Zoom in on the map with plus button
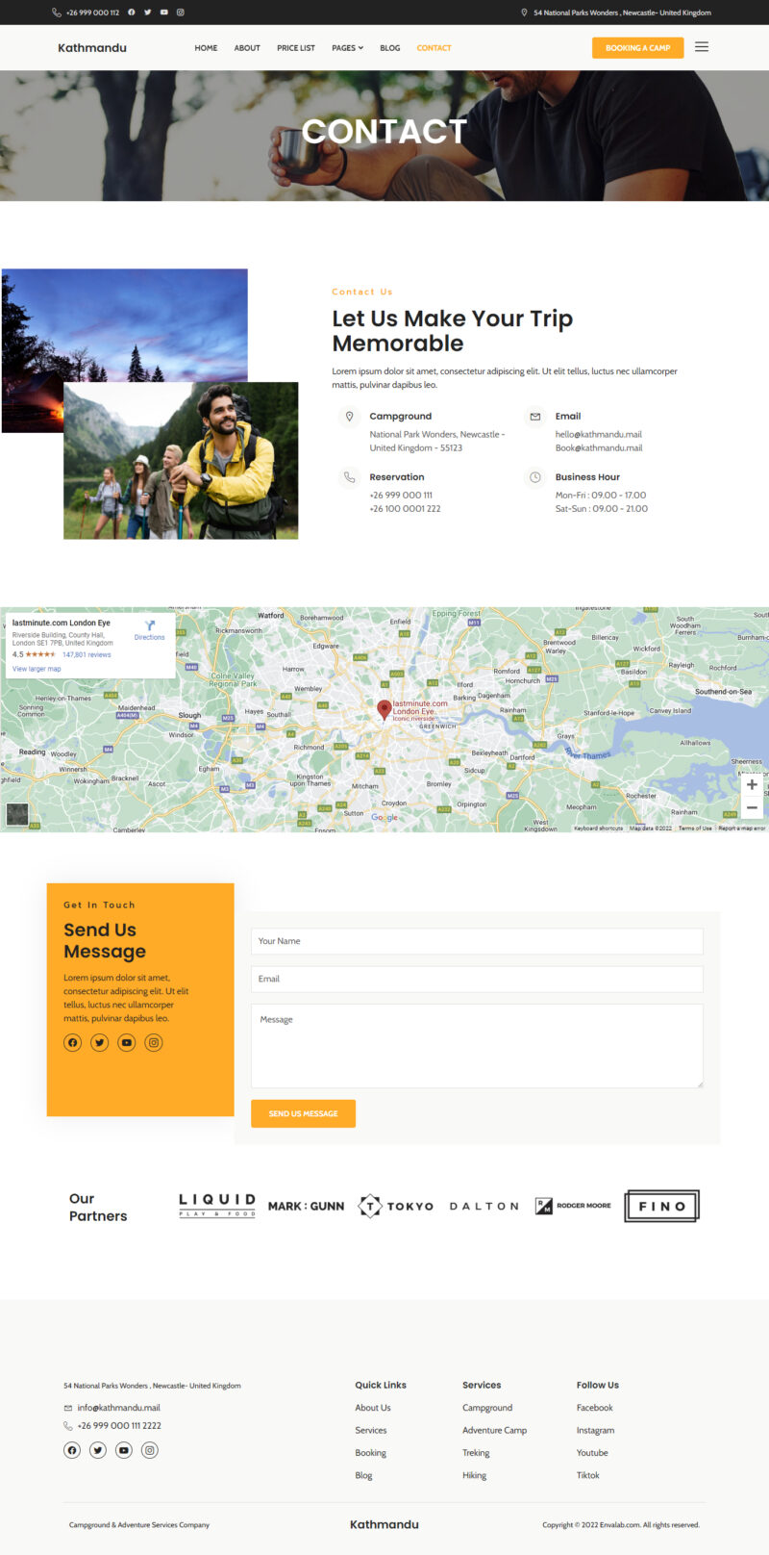769x1555 pixels. (752, 784)
